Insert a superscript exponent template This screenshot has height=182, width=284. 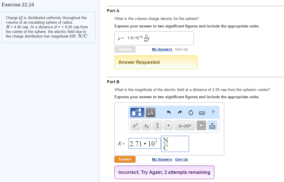pos(135,126)
